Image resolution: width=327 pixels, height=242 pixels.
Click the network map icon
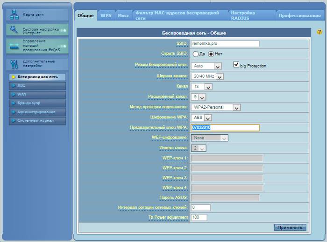[14, 14]
